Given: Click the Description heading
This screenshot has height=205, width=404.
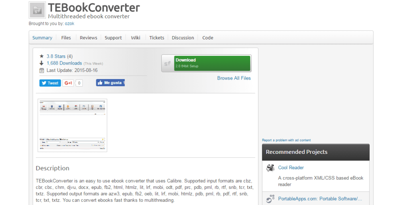Looking at the screenshot, I should [52, 168].
